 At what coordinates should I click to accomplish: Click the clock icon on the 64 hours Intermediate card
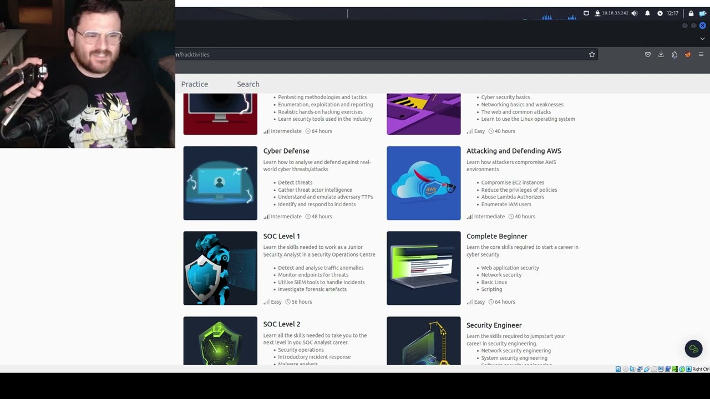tap(307, 131)
